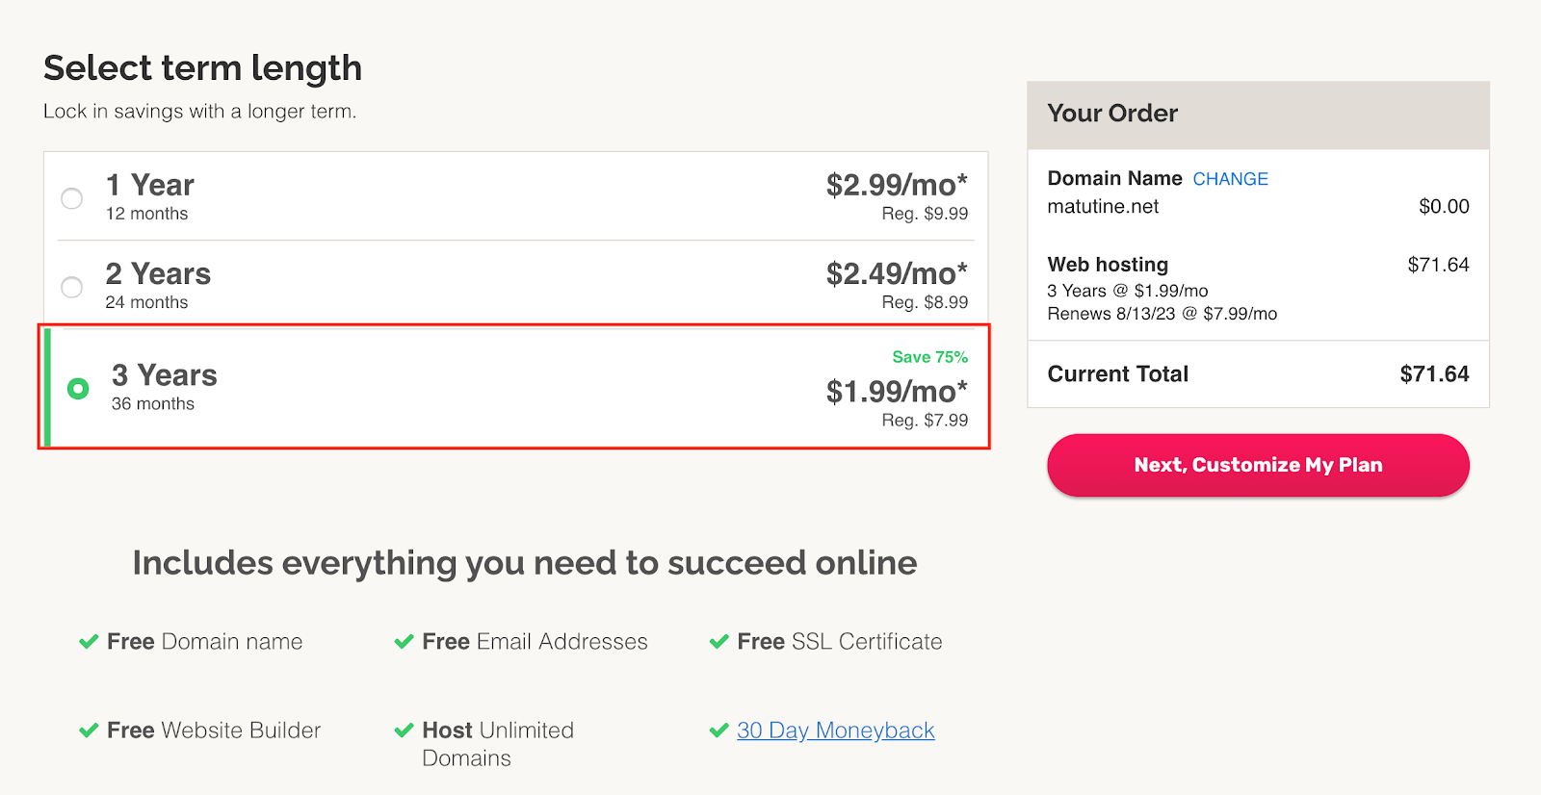Click CHANGE next to Domain Name
The image size is (1541, 795).
click(x=1230, y=179)
